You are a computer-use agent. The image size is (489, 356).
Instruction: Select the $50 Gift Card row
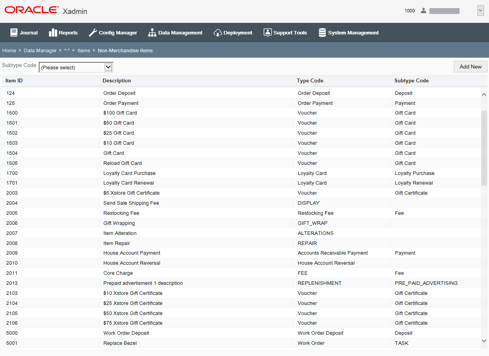241,123
